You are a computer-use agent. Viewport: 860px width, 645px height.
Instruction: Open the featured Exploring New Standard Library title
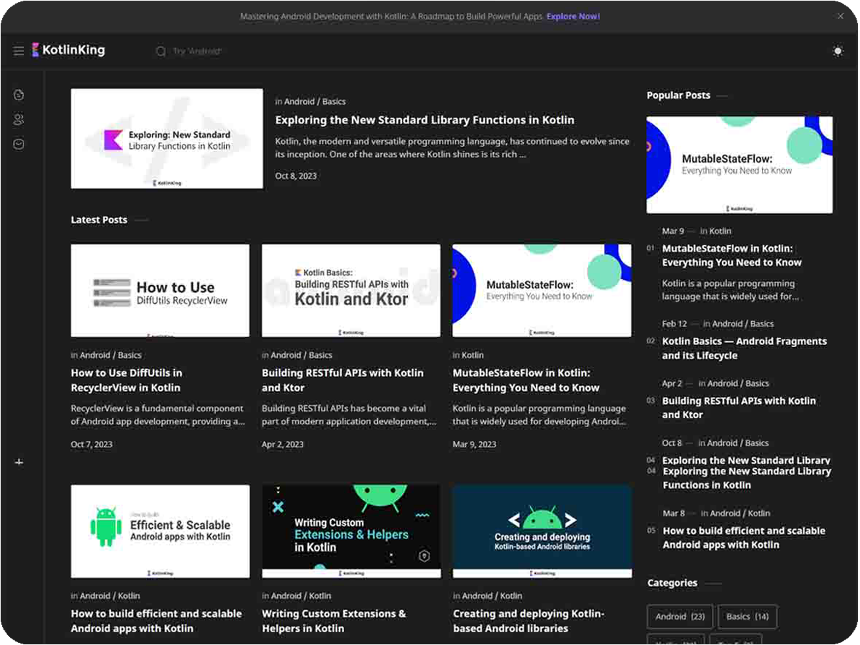tap(424, 120)
